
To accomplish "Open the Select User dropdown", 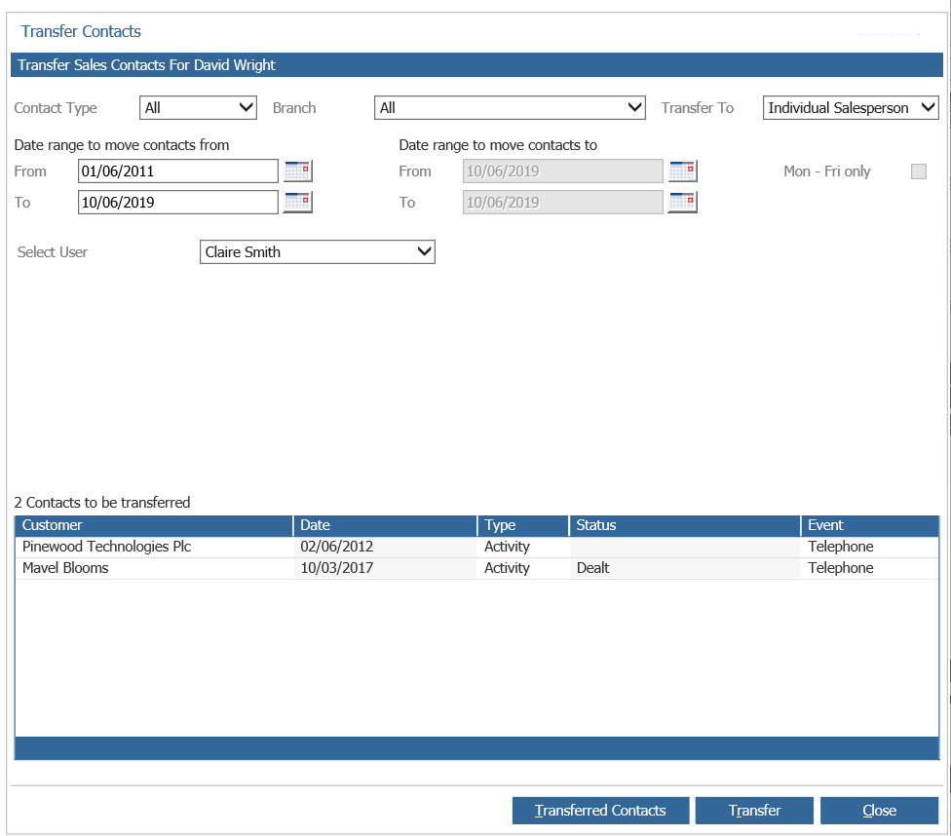I will click(x=318, y=251).
